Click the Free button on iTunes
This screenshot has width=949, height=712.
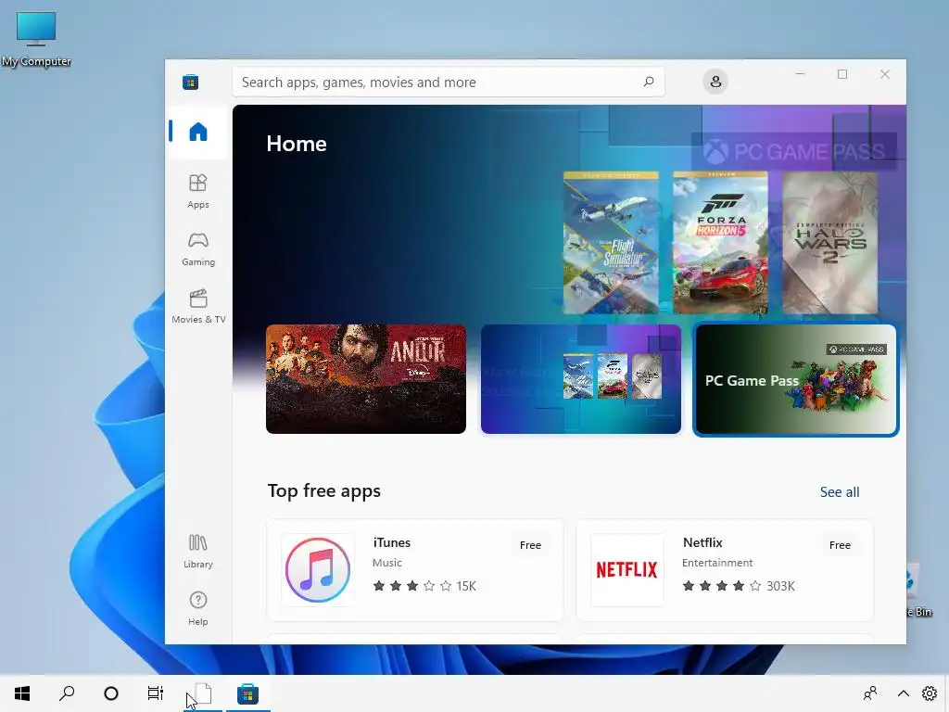pyautogui.click(x=530, y=545)
